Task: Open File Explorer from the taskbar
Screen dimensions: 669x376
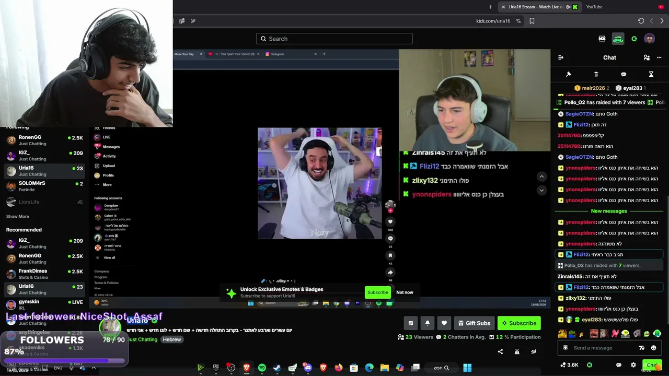Action: pos(385,368)
